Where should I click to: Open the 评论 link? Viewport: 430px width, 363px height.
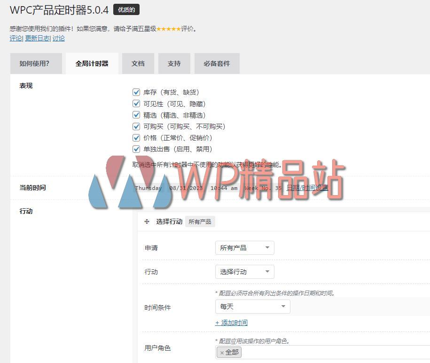tap(15, 38)
